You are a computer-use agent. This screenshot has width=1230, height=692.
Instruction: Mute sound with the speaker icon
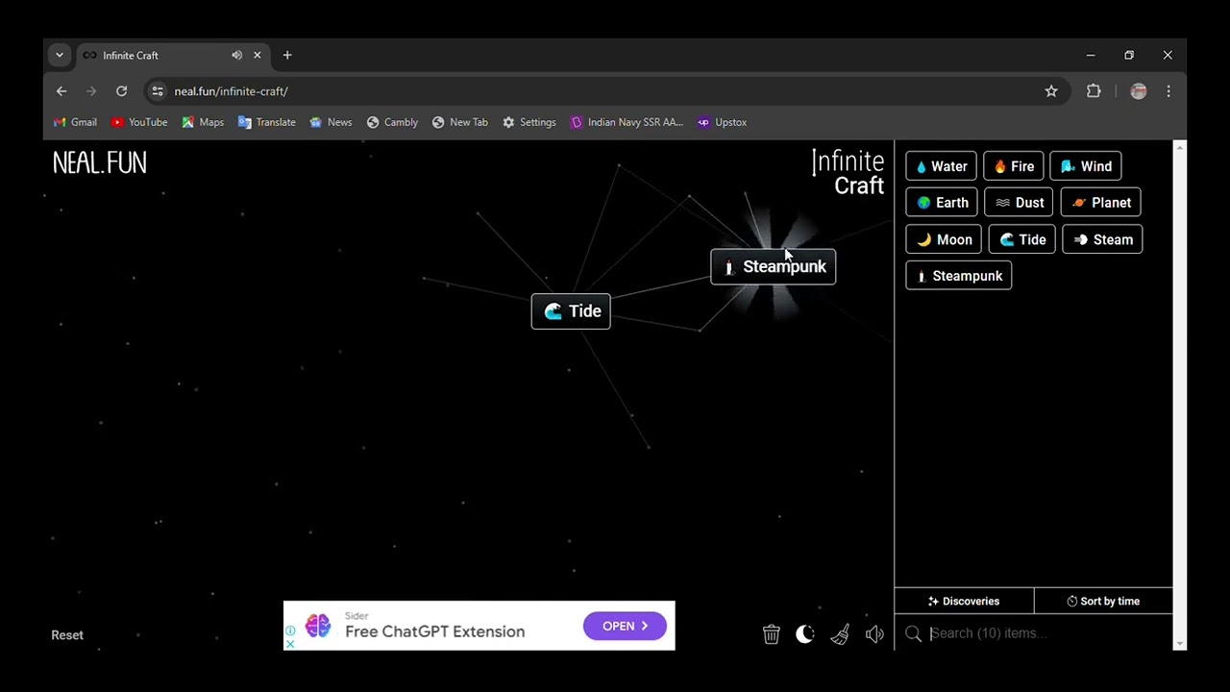tap(874, 634)
